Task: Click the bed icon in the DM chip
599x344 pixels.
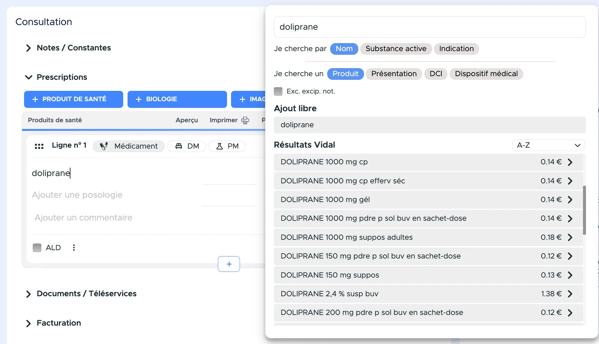Action: pyautogui.click(x=179, y=146)
